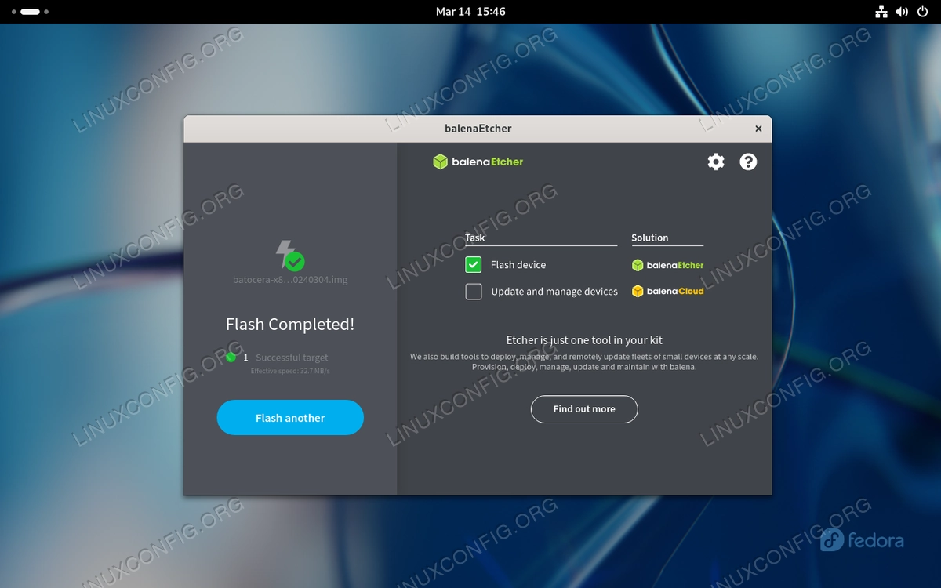Screen dimensions: 941x588
Task: Click the balenaCloud solution logo
Action: (667, 291)
